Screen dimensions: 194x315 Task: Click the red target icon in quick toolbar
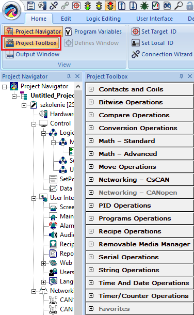(76, 6)
